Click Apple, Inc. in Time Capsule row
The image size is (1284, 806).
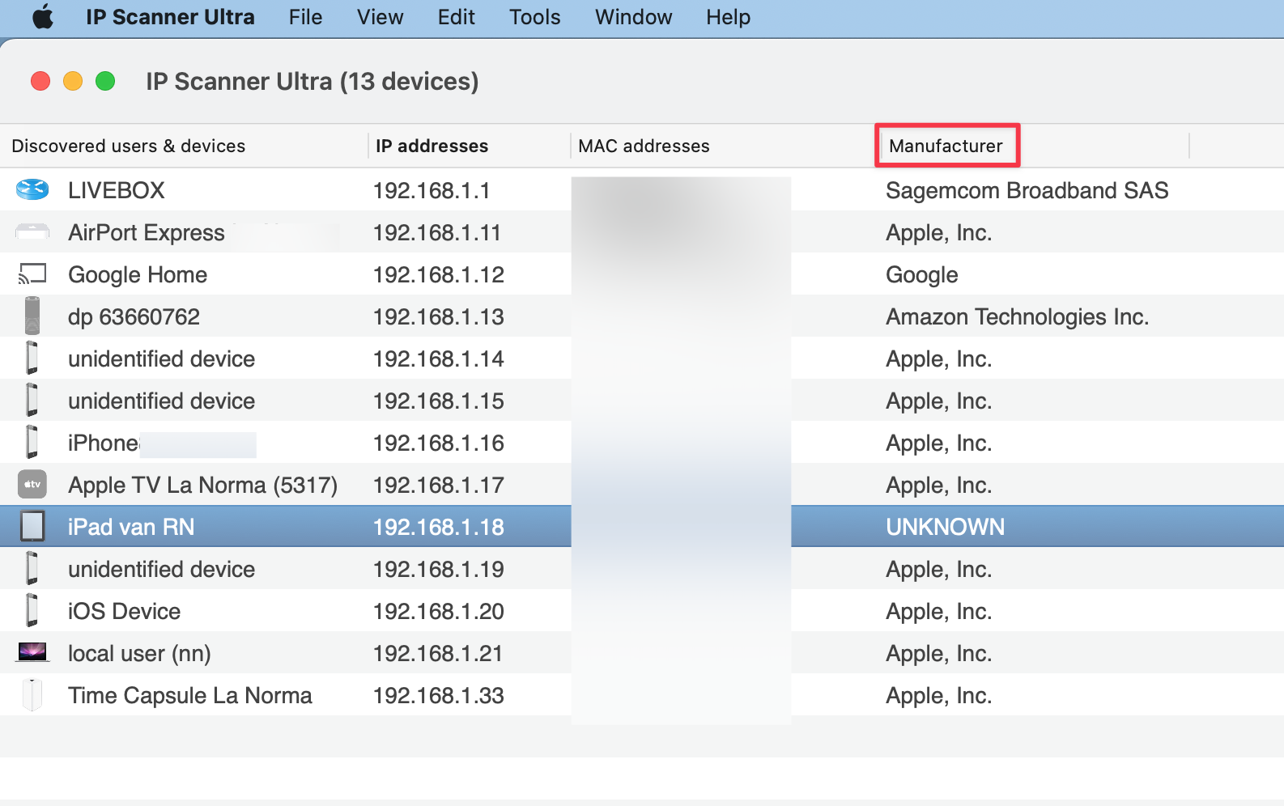coord(938,695)
